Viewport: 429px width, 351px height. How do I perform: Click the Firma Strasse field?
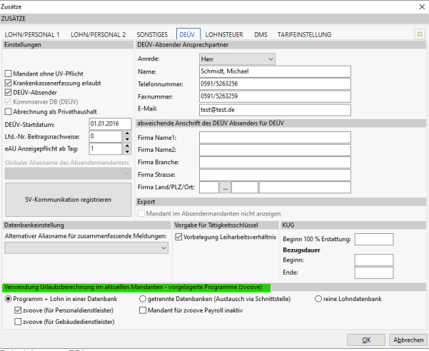coord(275,175)
